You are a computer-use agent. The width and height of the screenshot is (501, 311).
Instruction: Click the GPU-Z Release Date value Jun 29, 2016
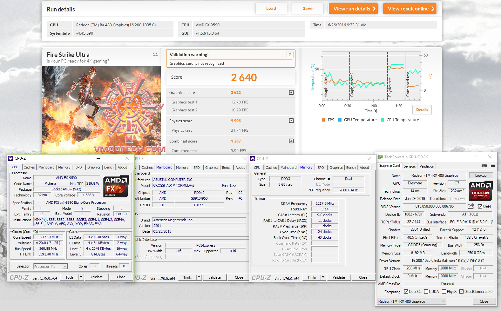pos(415,199)
